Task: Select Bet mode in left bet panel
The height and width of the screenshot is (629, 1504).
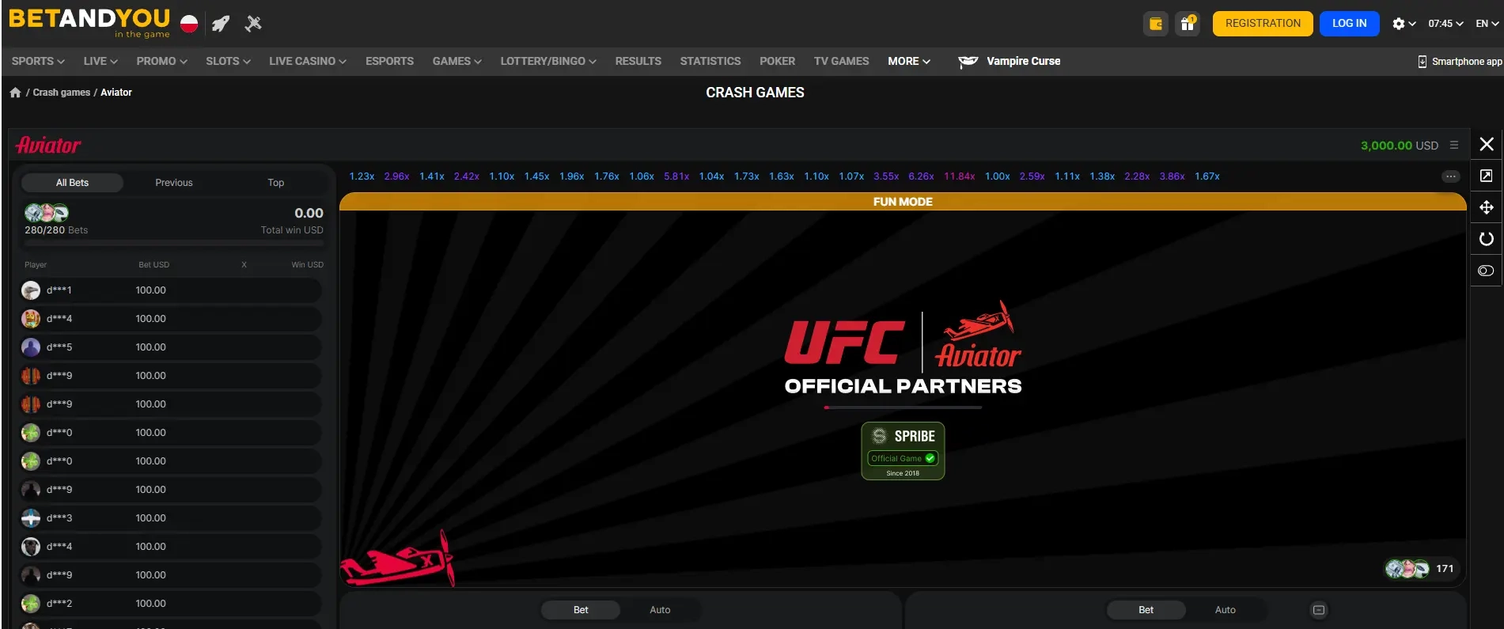Action: click(x=581, y=610)
